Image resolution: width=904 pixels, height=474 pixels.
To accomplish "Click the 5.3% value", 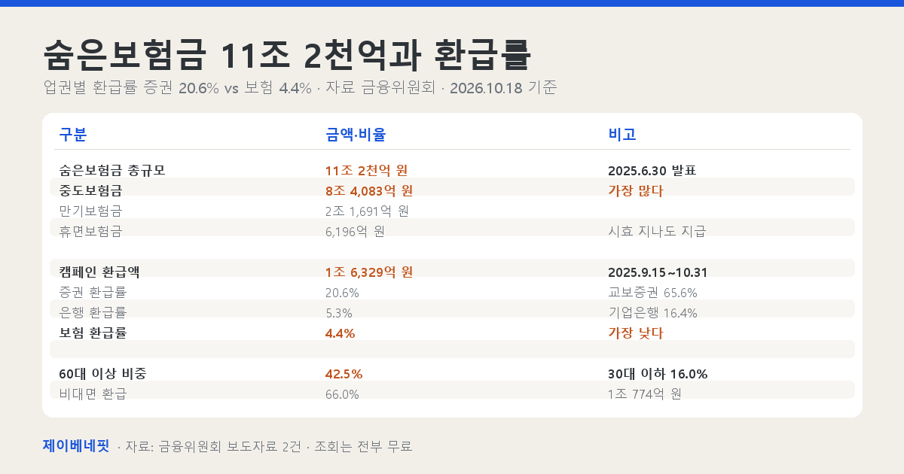I will [338, 312].
